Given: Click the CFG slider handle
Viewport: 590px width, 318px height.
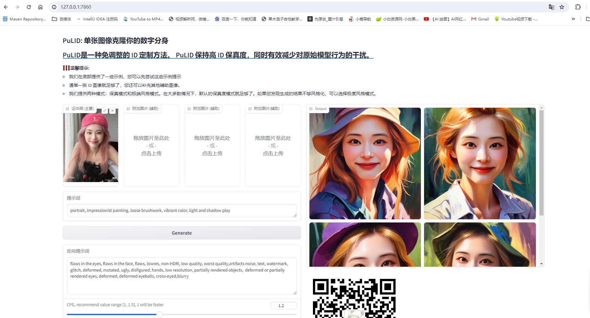Looking at the screenshot, I should pyautogui.click(x=160, y=314).
